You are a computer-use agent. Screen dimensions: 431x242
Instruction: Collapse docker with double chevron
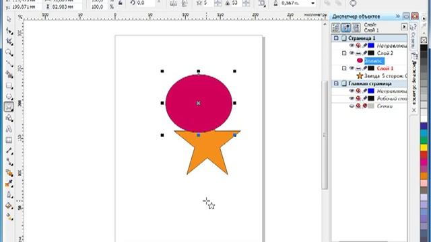point(397,16)
